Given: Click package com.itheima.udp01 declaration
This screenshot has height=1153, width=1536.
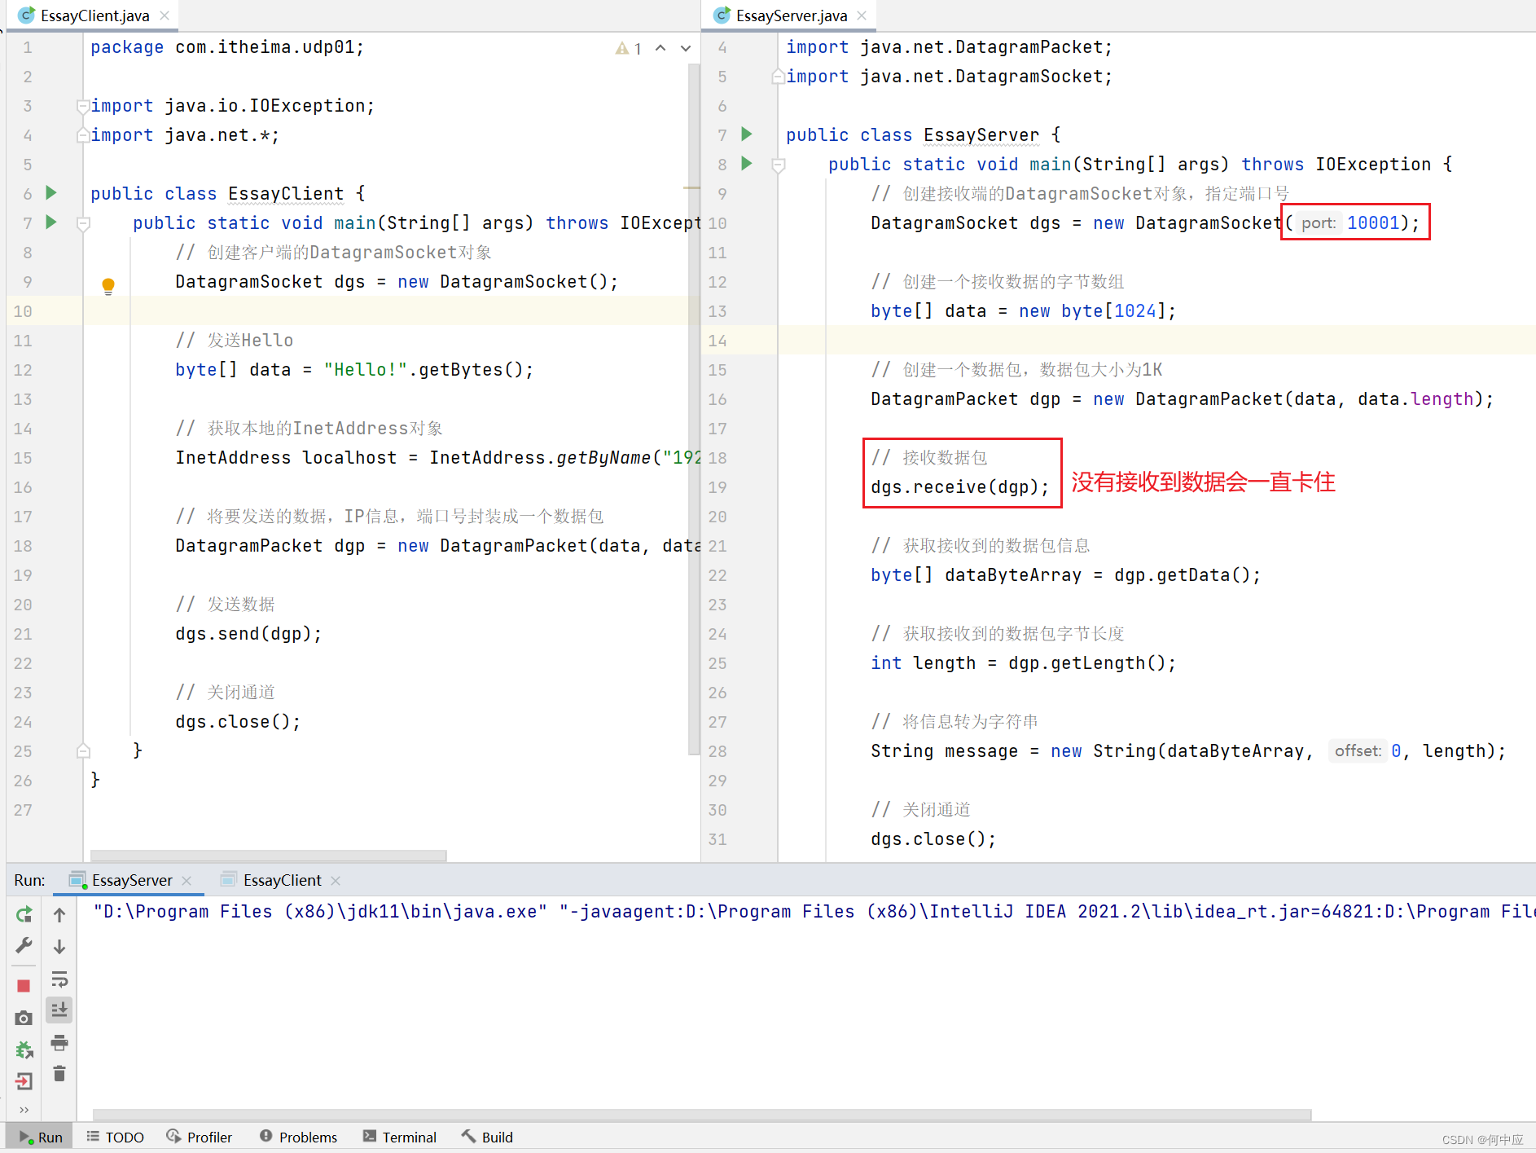Looking at the screenshot, I should [227, 47].
